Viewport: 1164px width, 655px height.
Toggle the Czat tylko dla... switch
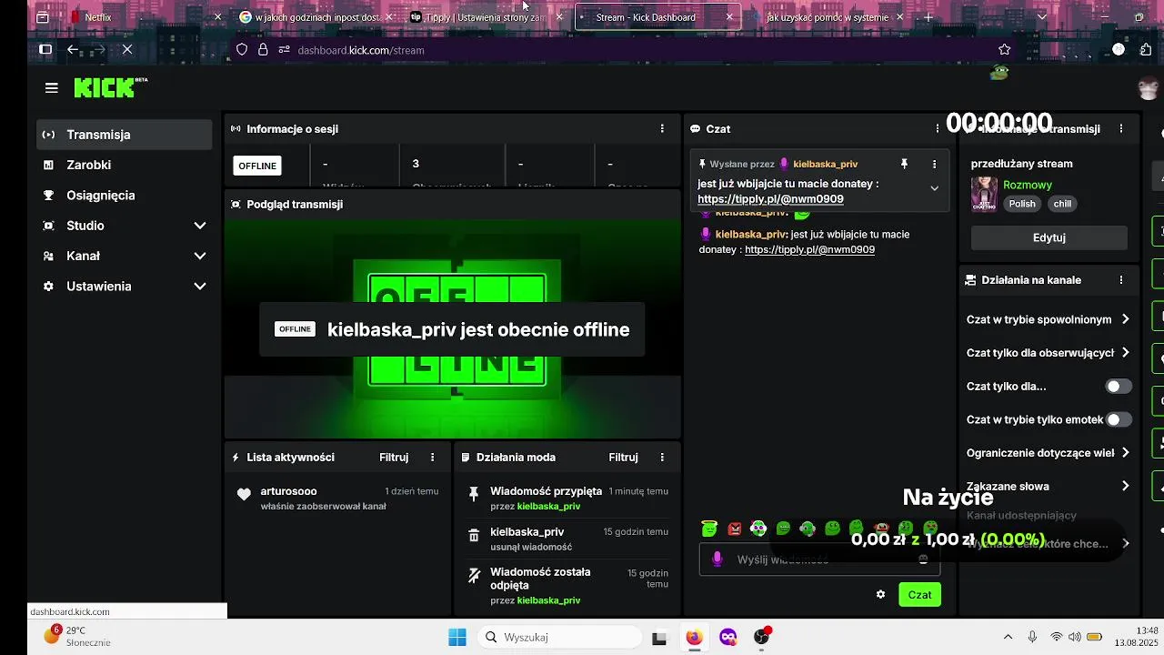tap(1119, 387)
